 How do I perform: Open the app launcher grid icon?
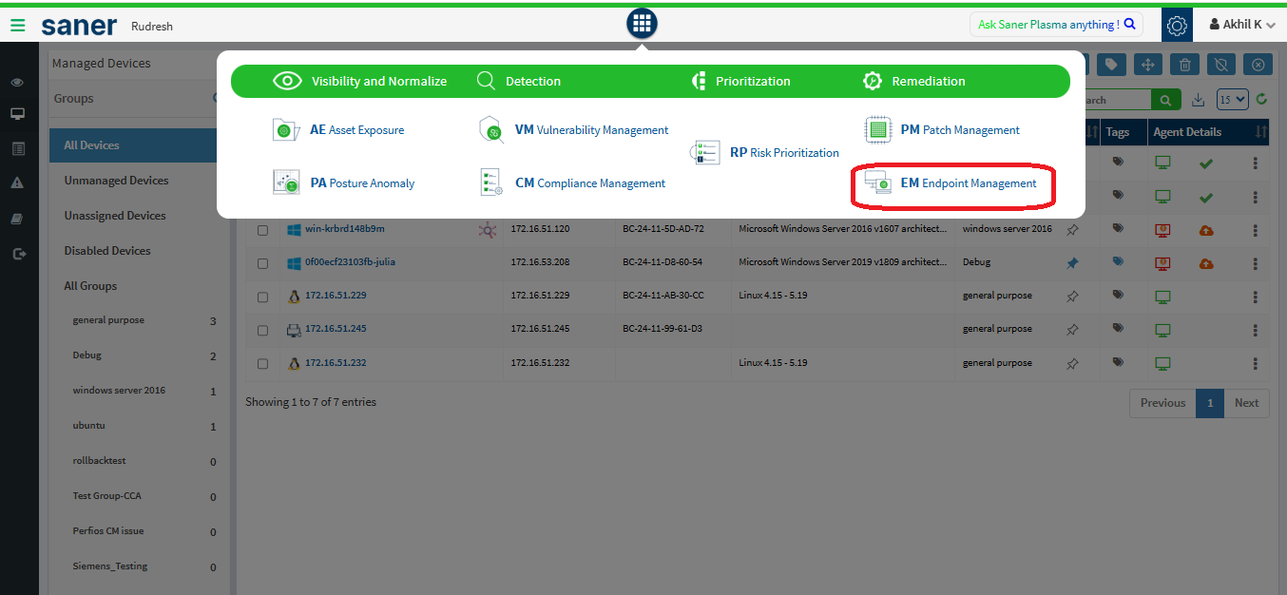(x=642, y=23)
